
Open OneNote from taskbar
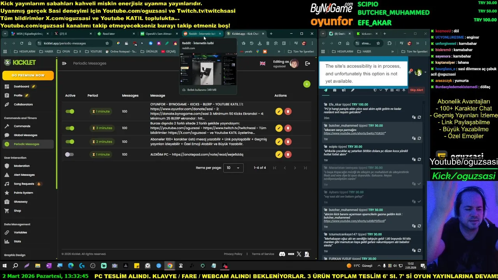49,266
